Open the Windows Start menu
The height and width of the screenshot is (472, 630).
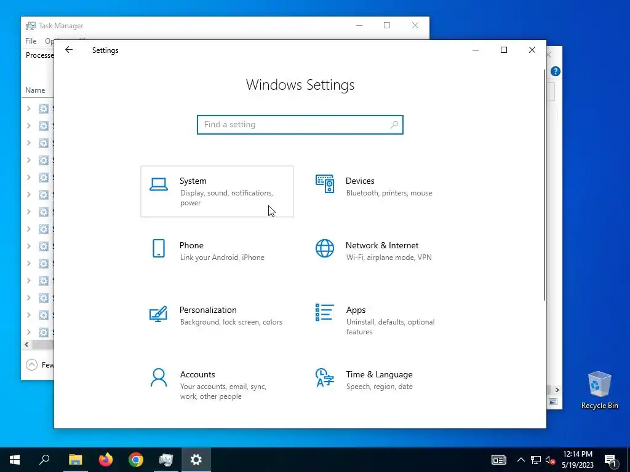coord(15,460)
